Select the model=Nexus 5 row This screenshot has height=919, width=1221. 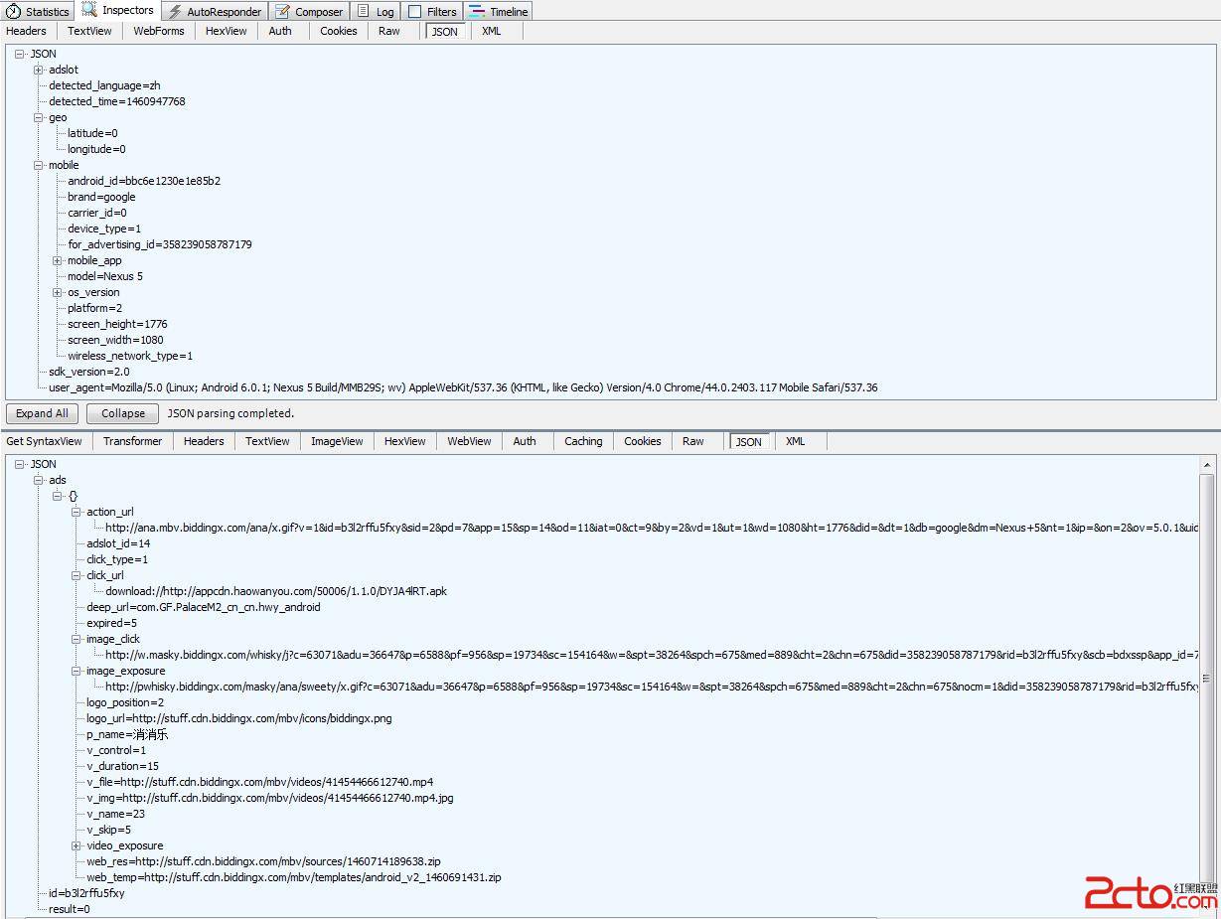105,276
